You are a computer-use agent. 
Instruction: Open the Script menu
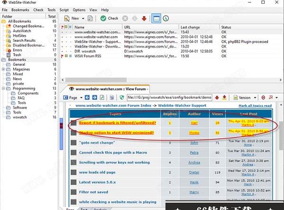[x=64, y=10]
